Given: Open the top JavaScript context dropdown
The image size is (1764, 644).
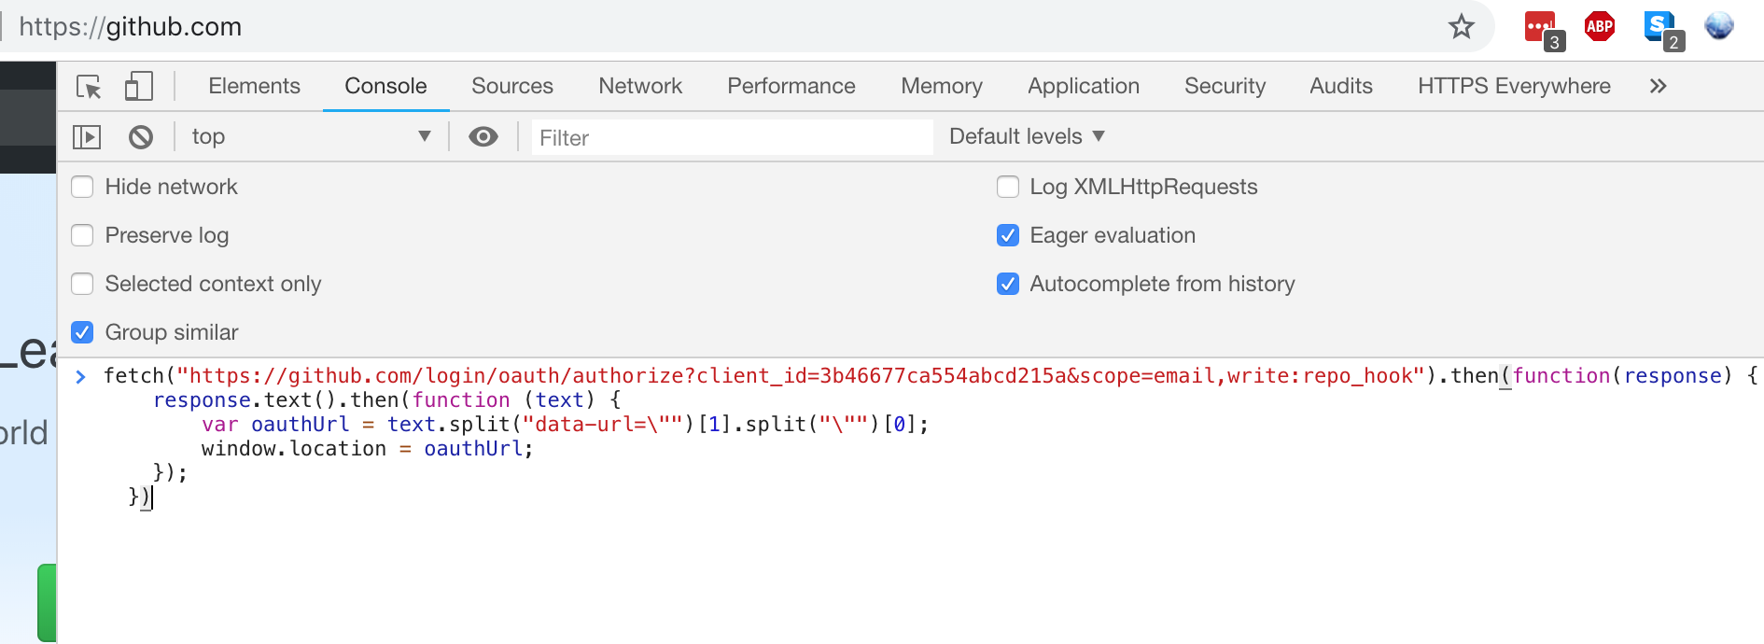Looking at the screenshot, I should click(310, 136).
